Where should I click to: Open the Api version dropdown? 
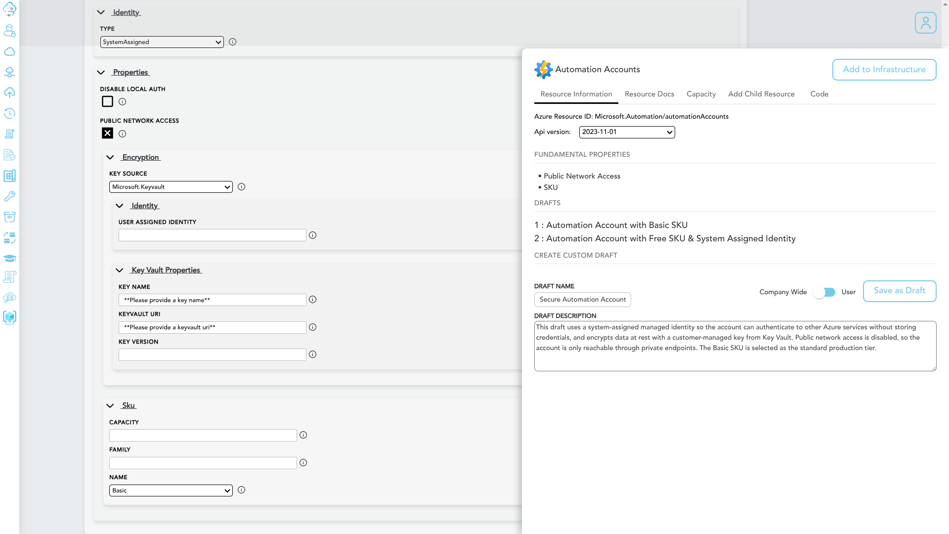coord(627,132)
